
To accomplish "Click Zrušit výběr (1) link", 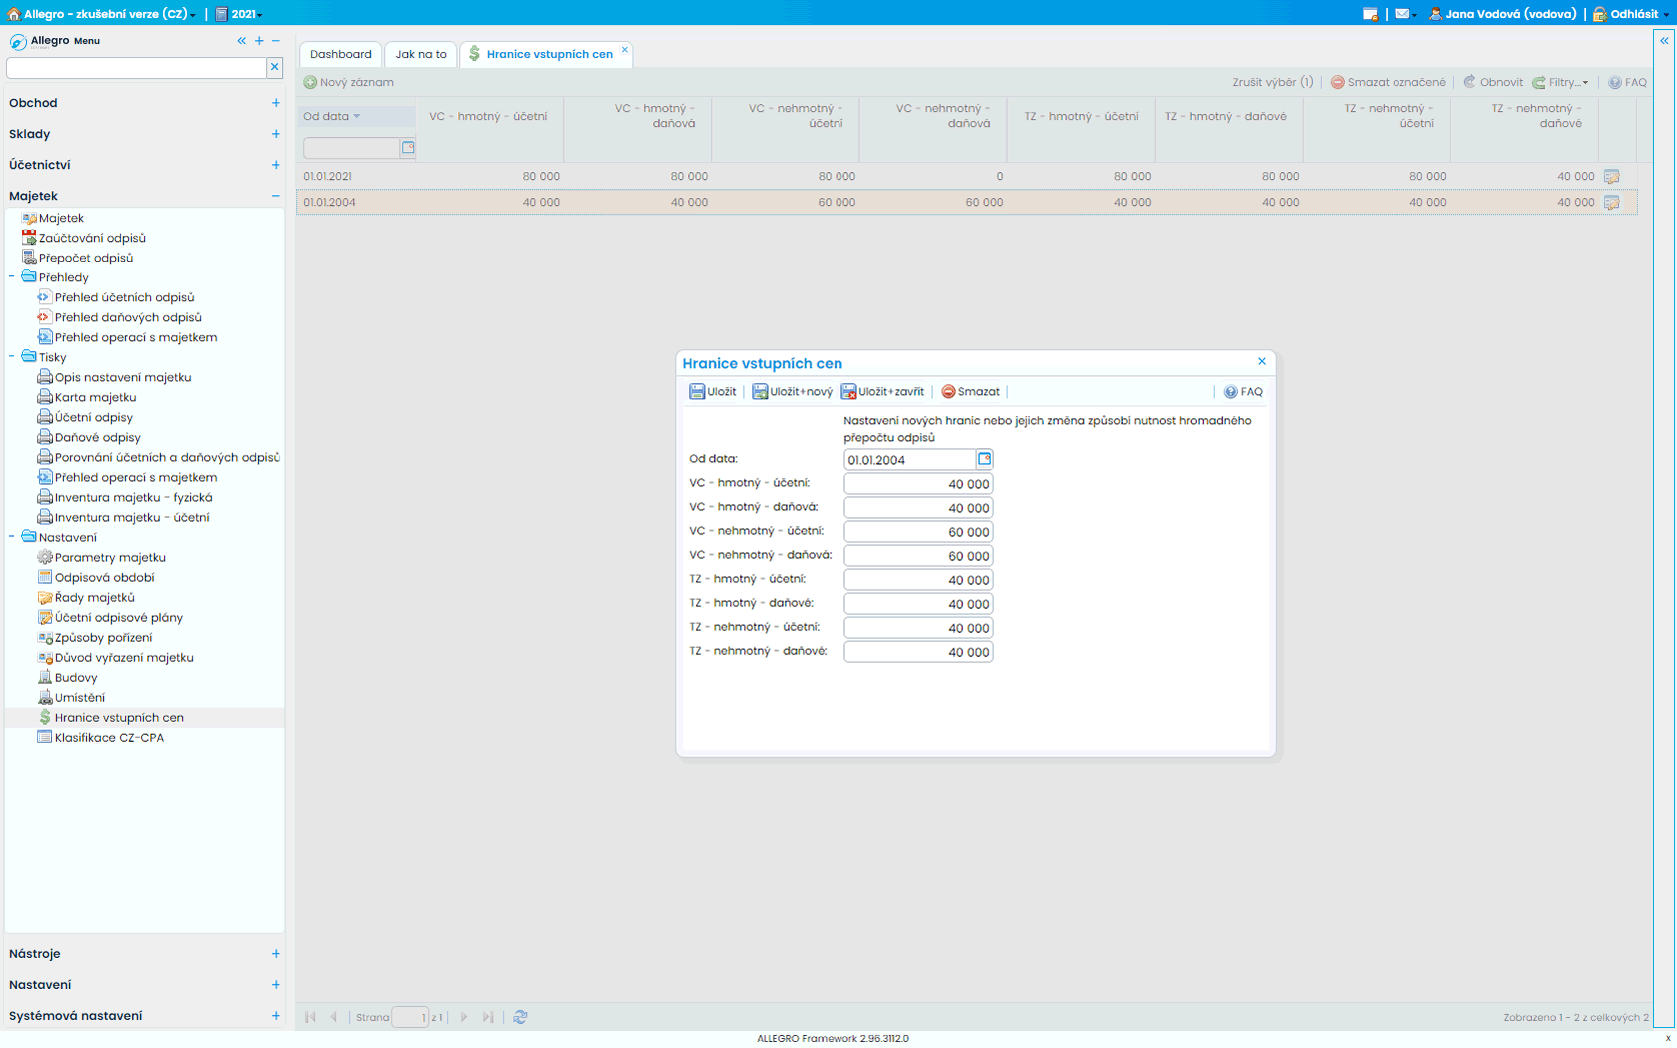I will click(1272, 82).
